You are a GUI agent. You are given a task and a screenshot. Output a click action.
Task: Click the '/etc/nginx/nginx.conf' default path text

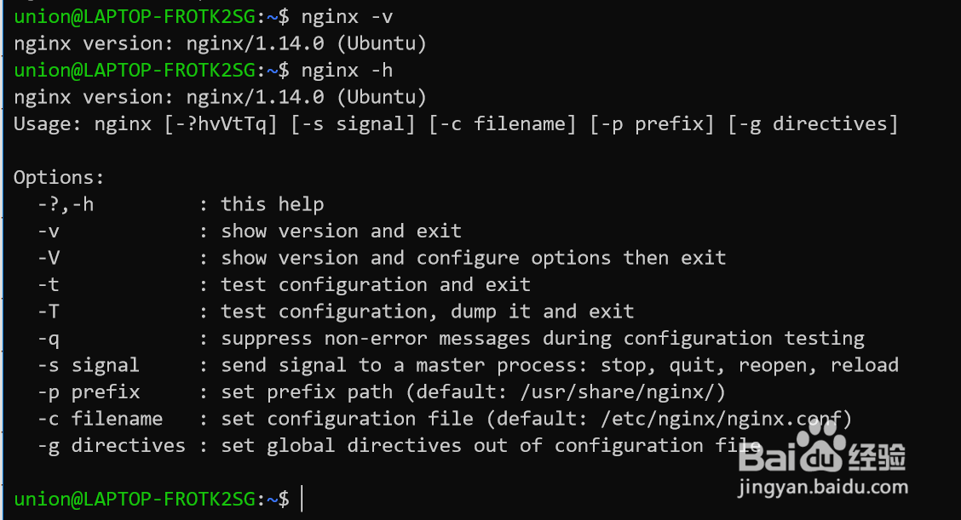click(721, 419)
